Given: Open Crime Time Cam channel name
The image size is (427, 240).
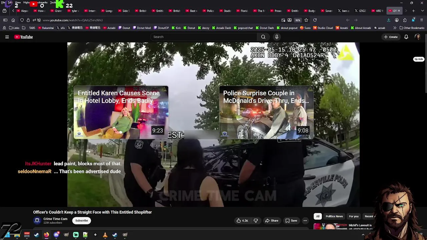Looking at the screenshot, I should pos(55,219).
